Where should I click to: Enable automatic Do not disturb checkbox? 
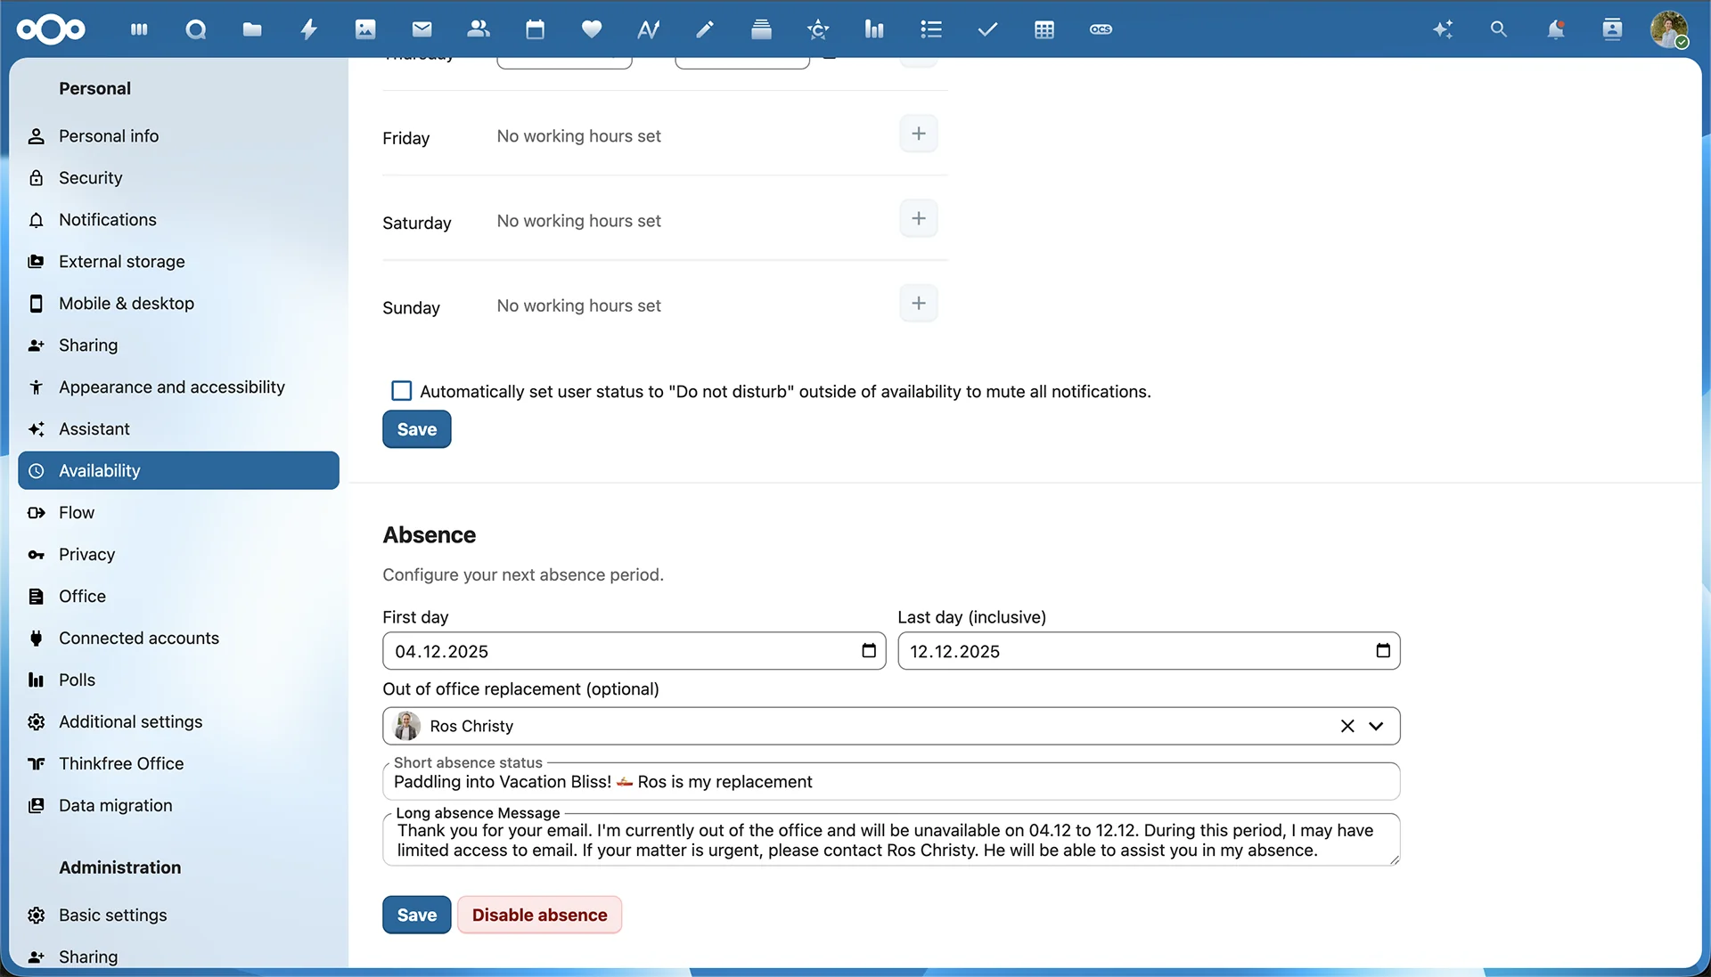[402, 391]
